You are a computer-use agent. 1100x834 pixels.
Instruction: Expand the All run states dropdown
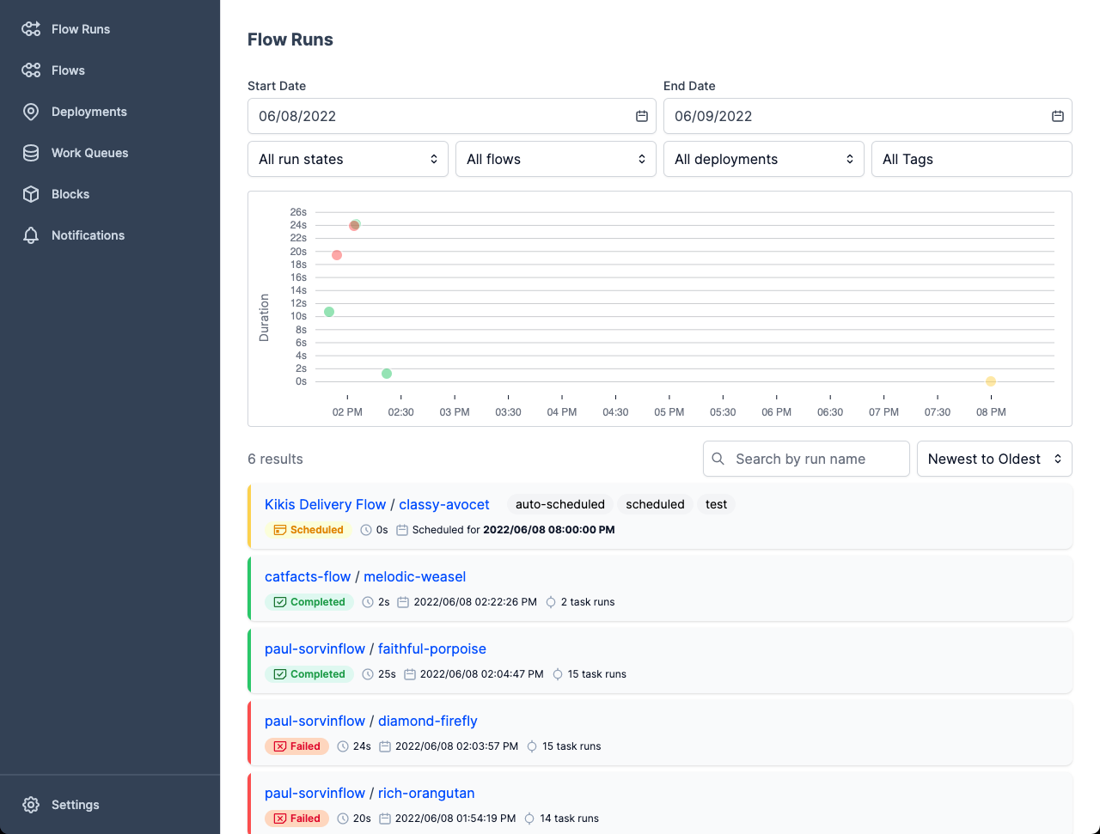pyautogui.click(x=347, y=159)
